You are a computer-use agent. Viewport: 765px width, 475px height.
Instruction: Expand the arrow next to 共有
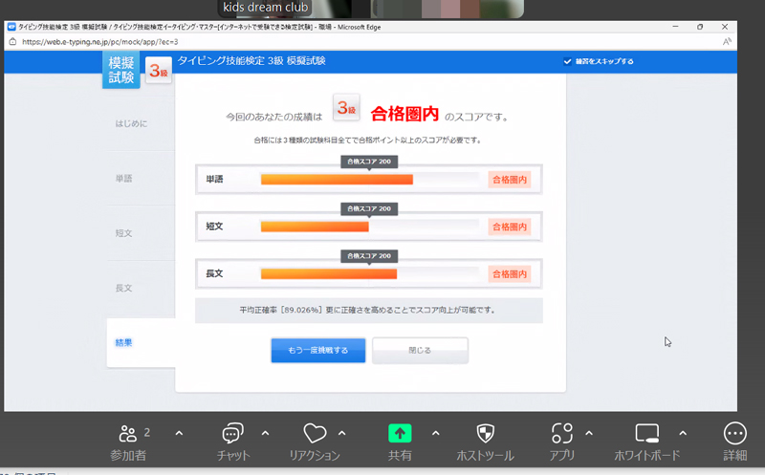coord(436,433)
